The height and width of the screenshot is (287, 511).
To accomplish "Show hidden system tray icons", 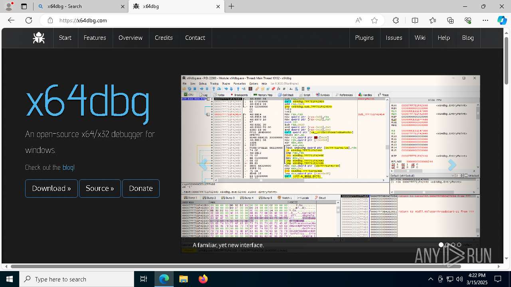I will 430,279.
